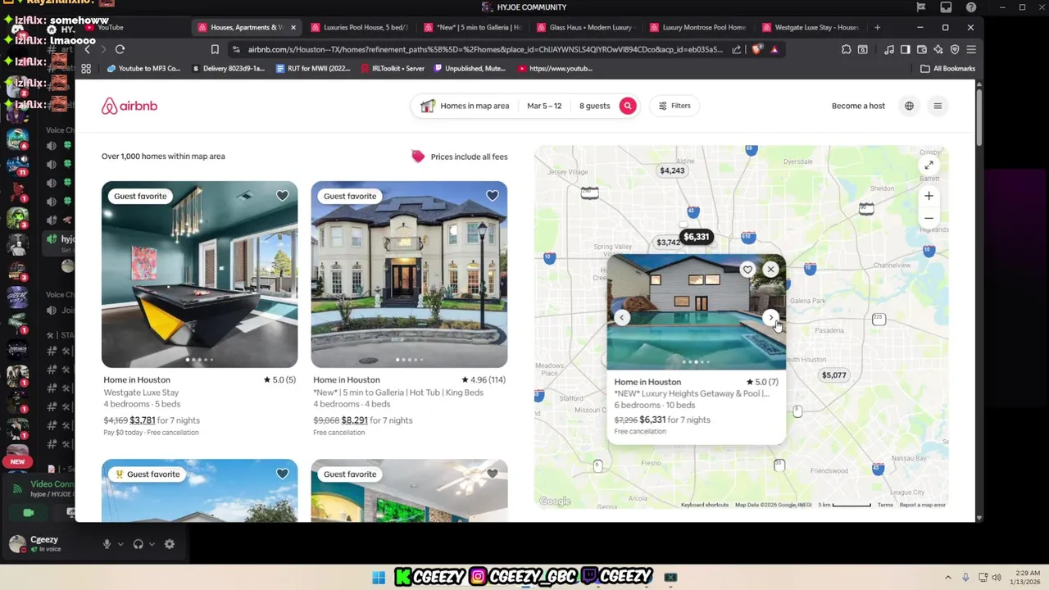Expand Discord microphone input options arrow
The image size is (1049, 590).
[x=120, y=544]
